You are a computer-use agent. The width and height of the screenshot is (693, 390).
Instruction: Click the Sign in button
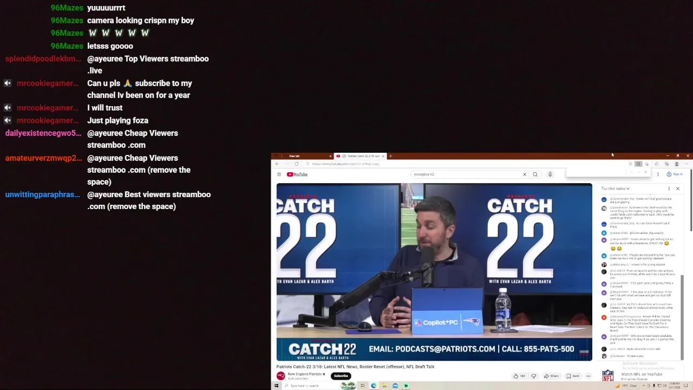pos(675,174)
